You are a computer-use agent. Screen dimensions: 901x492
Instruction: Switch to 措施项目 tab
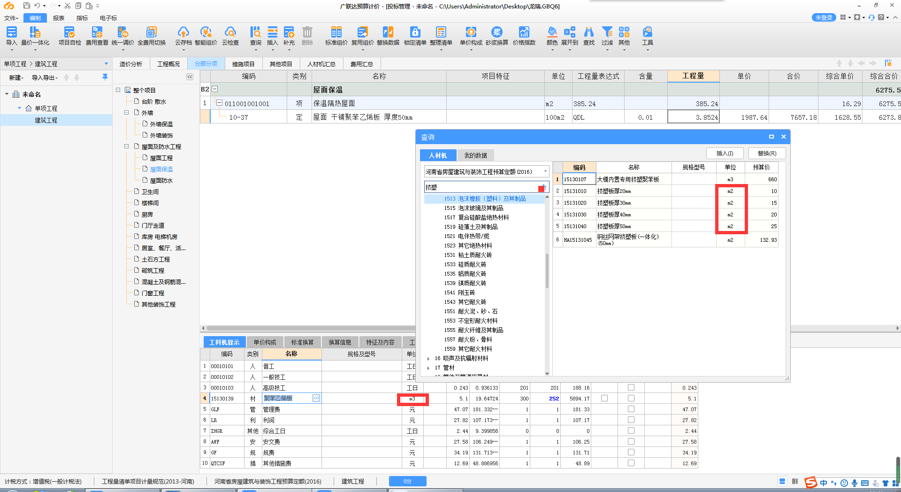click(243, 64)
